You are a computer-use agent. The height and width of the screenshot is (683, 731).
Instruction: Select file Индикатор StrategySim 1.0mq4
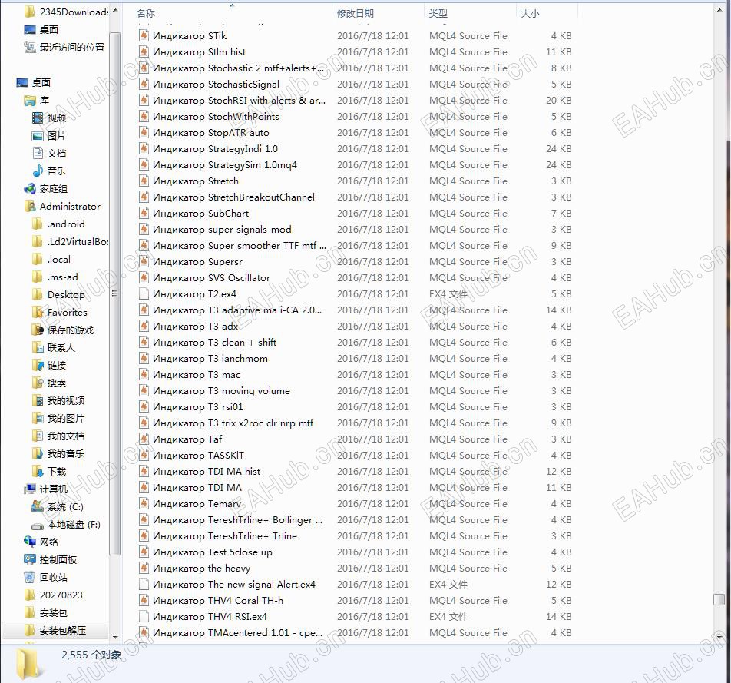225,164
